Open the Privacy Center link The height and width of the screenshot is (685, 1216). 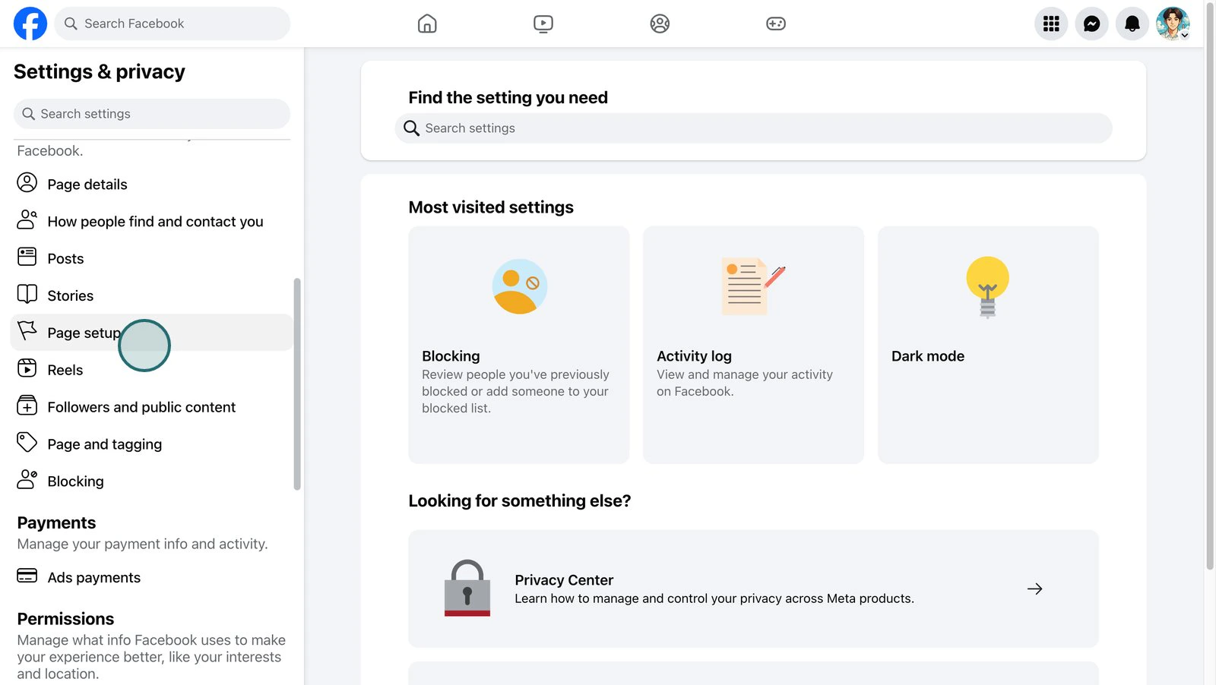tap(753, 589)
